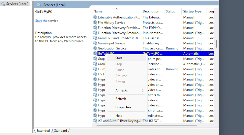Click the Extensible Authentication Protocol service gear icon
Screen dimensions: 244x135
(x=95, y=17)
